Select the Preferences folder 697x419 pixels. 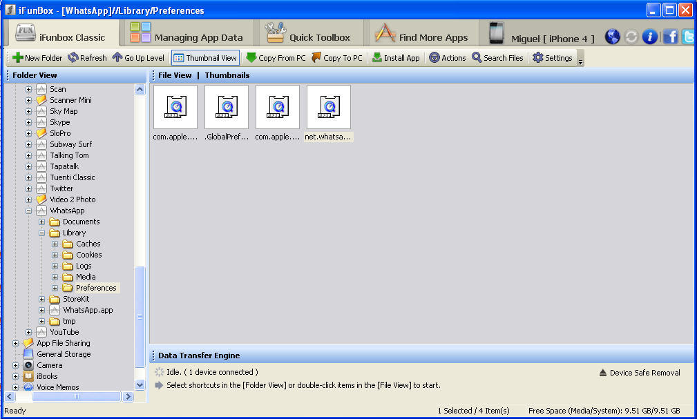click(95, 288)
